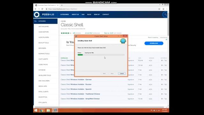Open the FossHub search icon
The image size is (204, 115).
[x=165, y=14]
